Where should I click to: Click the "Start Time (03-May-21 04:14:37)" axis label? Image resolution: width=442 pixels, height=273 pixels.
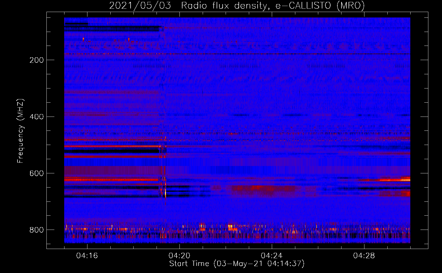pos(237,264)
